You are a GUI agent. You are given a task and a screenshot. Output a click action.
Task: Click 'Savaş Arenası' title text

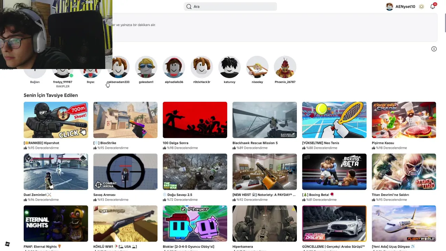[x=105, y=195]
